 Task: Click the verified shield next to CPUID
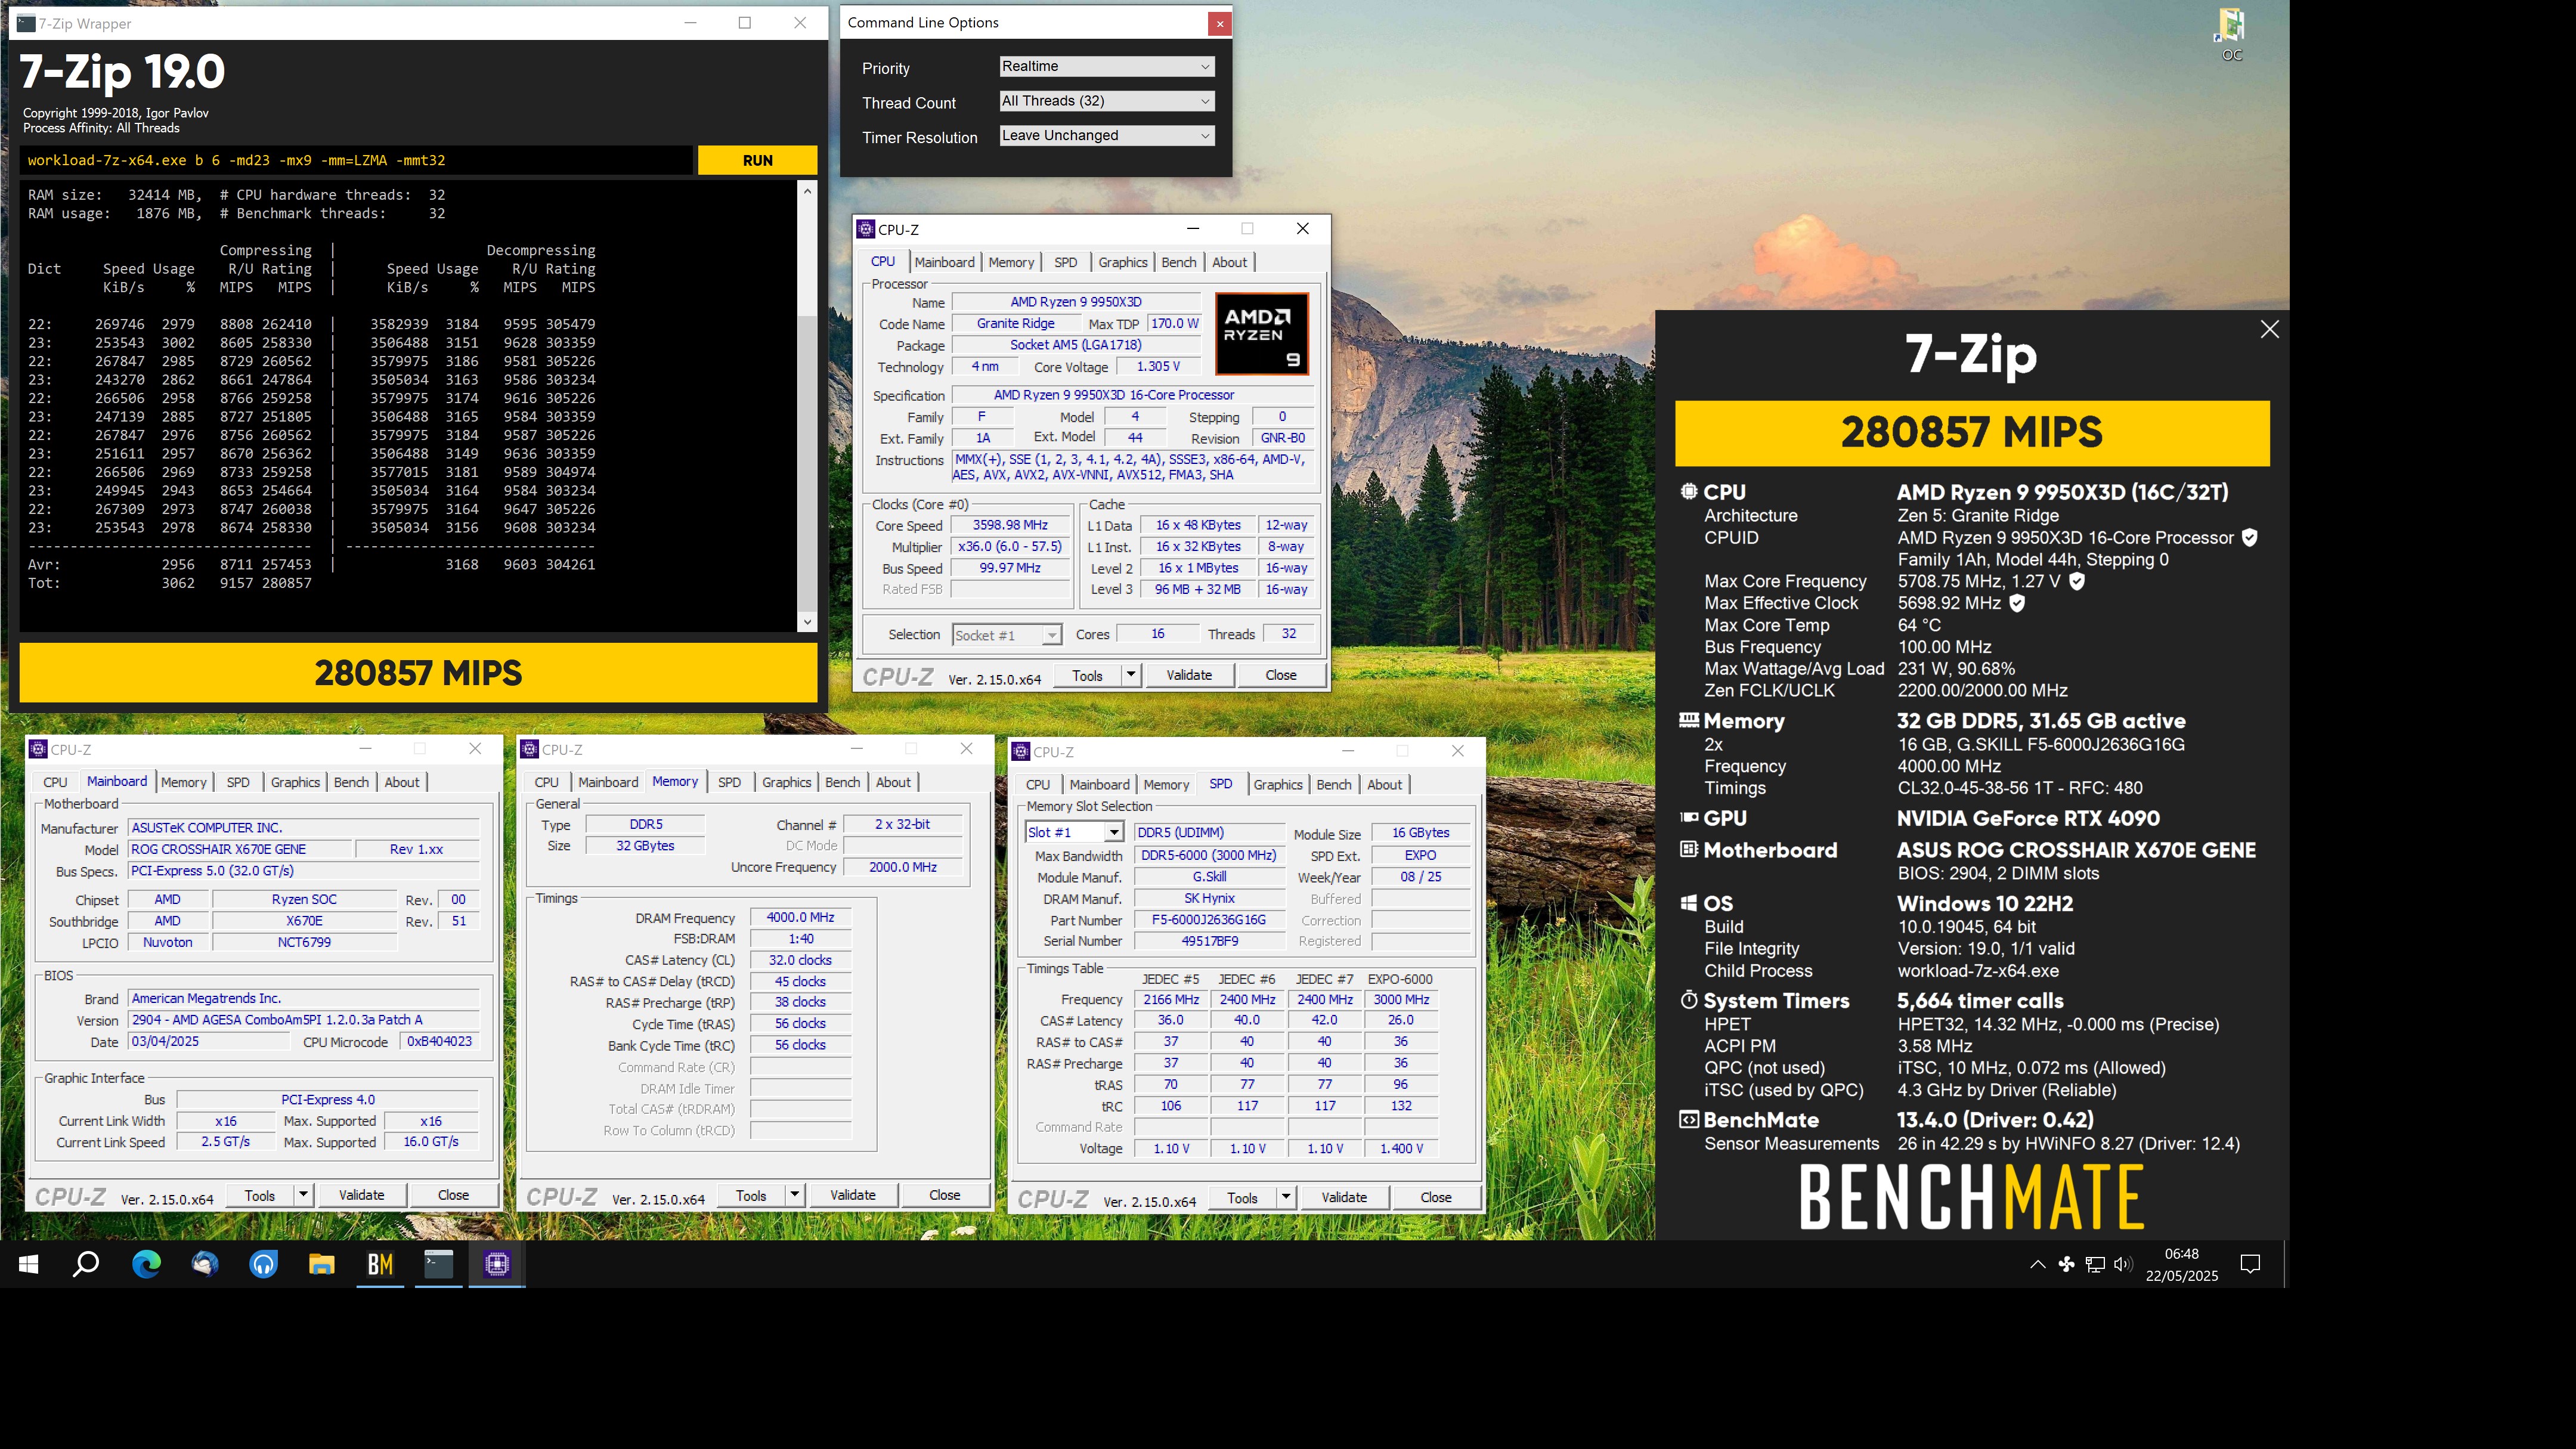point(2250,538)
